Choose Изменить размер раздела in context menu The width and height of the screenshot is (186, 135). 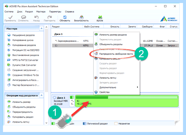117,35
